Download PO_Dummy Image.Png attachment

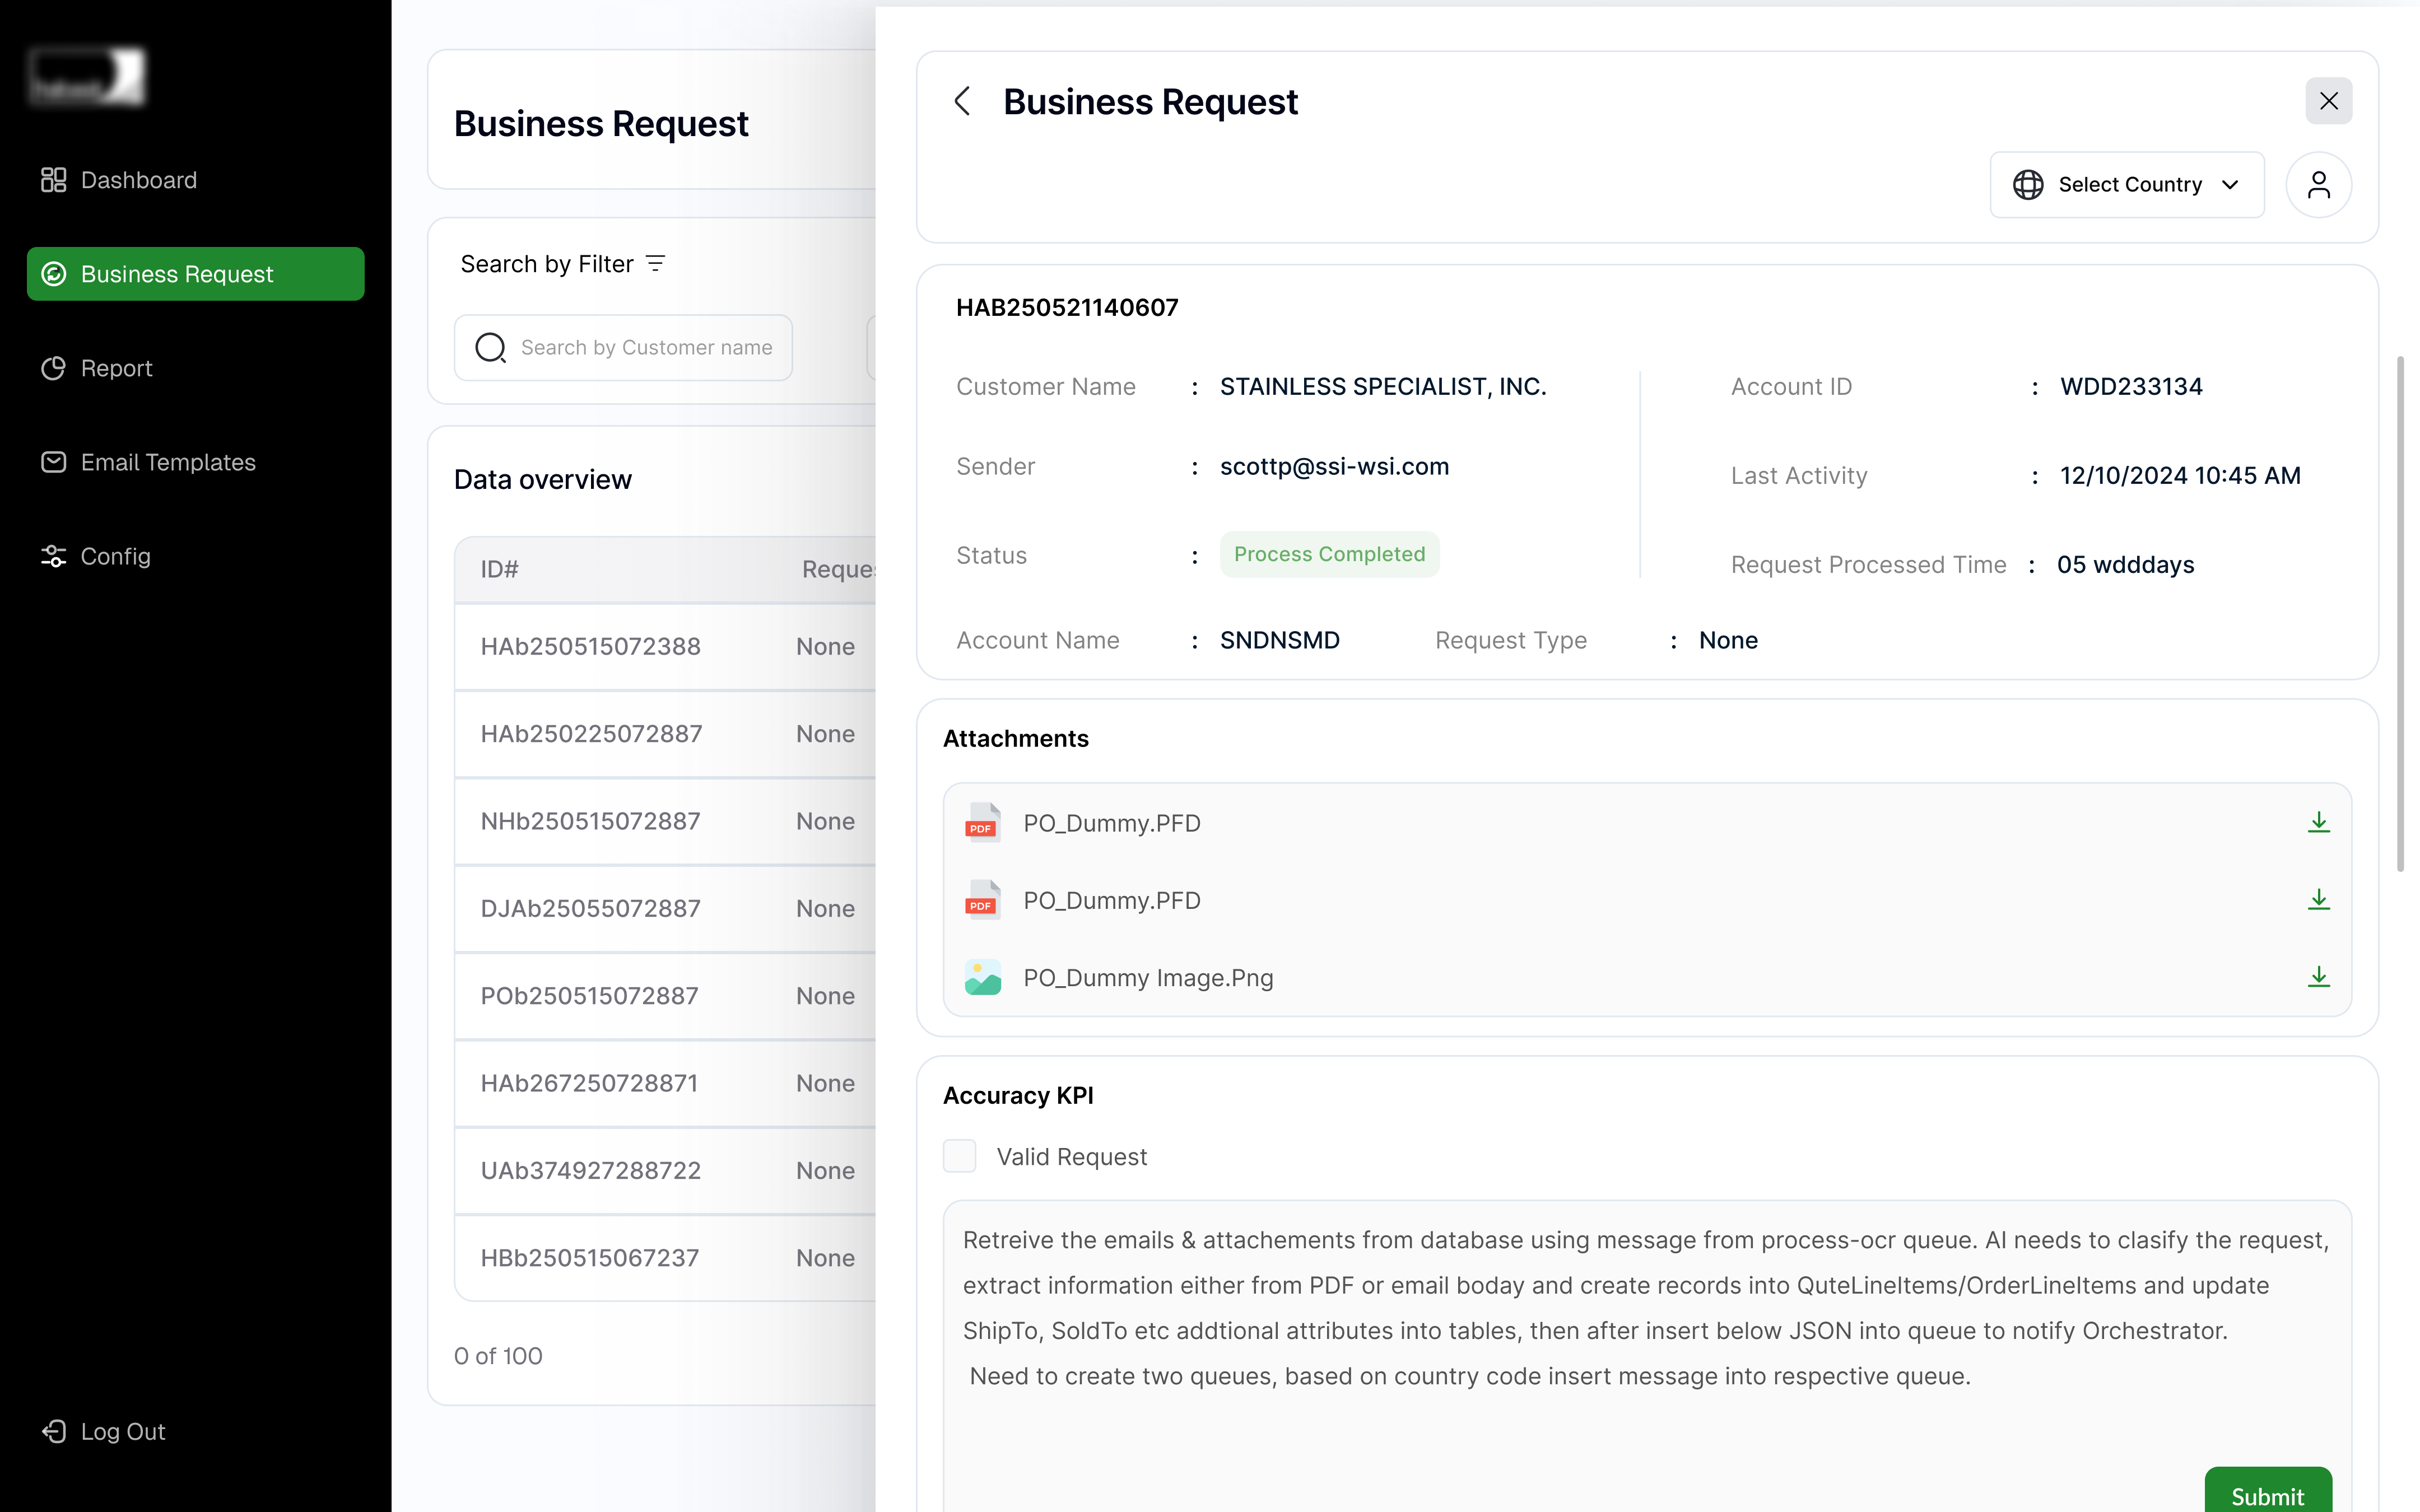point(2318,977)
